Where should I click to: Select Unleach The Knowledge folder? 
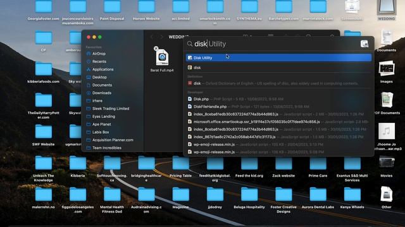pyautogui.click(x=44, y=169)
